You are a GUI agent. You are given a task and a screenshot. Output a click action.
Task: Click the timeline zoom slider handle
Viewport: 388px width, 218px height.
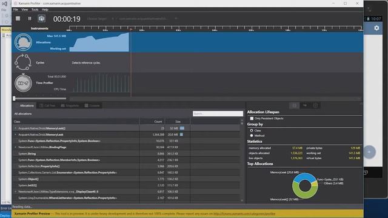(x=14, y=98)
